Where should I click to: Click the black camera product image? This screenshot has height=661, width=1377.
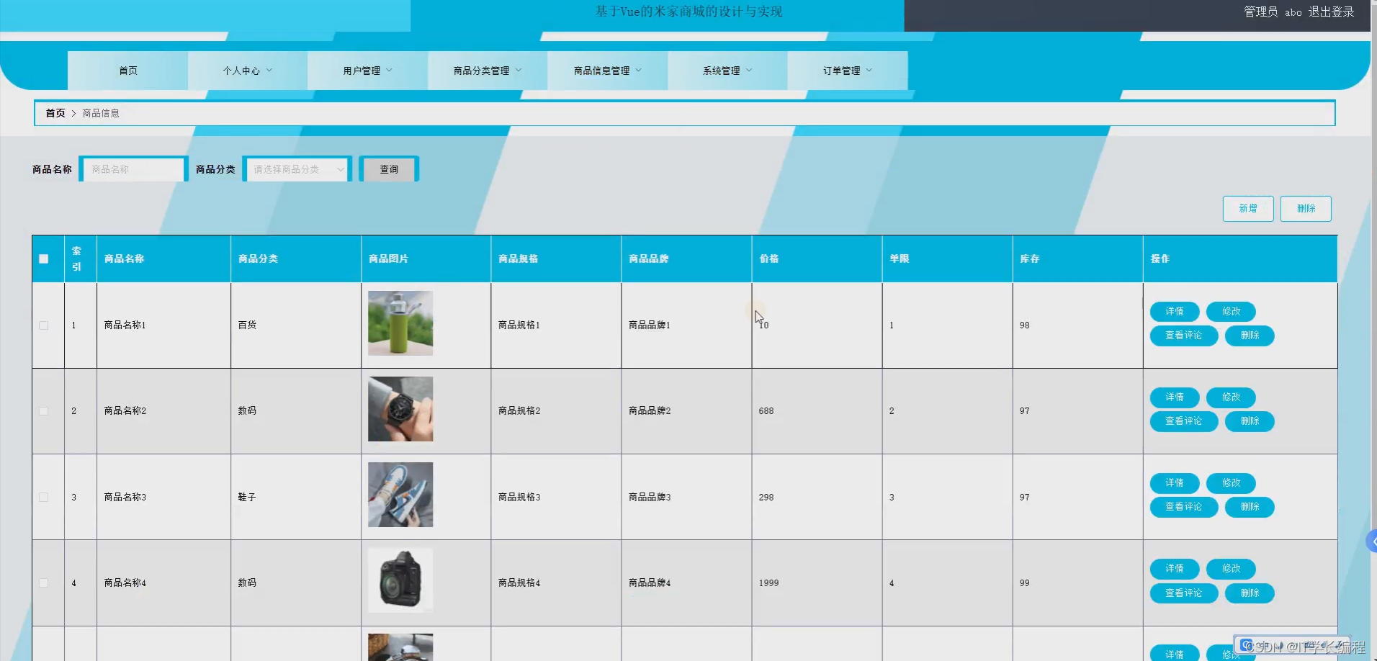coord(400,580)
